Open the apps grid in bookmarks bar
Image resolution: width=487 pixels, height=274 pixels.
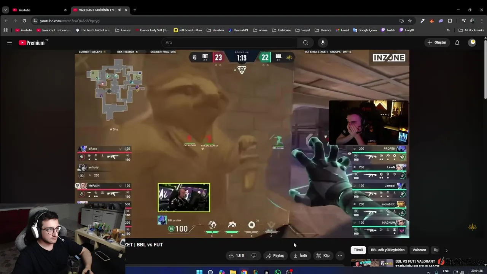click(5, 30)
